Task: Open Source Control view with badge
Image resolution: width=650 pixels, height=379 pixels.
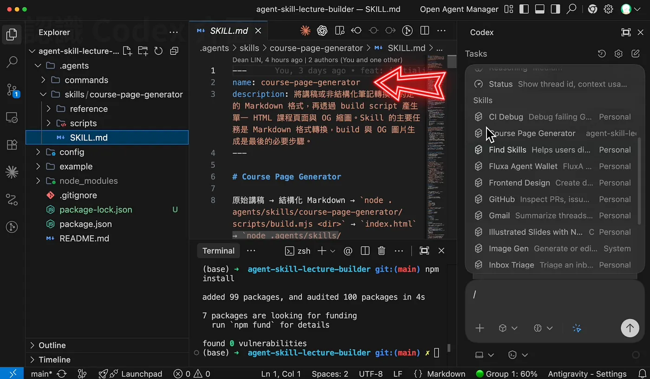Action: (x=12, y=90)
